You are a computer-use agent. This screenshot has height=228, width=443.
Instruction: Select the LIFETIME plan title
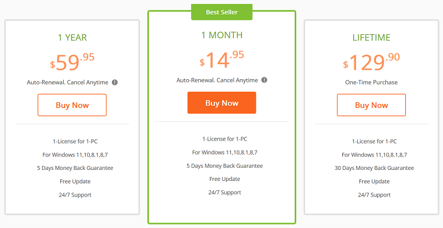371,38
